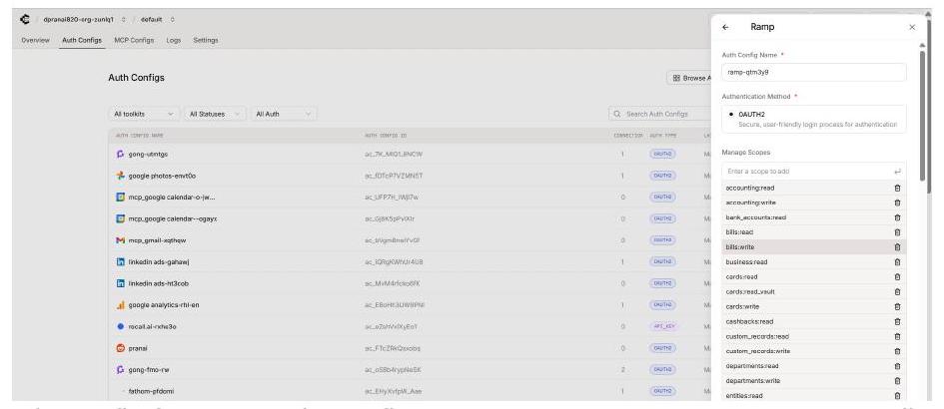
Task: Click the mcp_google calendar--ogayx row name
Action: pos(173,218)
